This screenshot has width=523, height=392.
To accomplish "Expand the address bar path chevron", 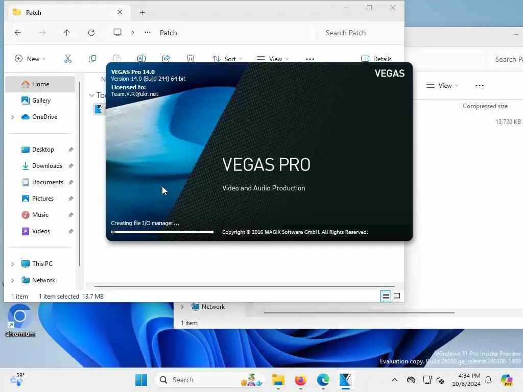I will (133, 33).
